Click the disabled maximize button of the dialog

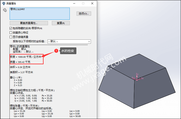click(83, 4)
